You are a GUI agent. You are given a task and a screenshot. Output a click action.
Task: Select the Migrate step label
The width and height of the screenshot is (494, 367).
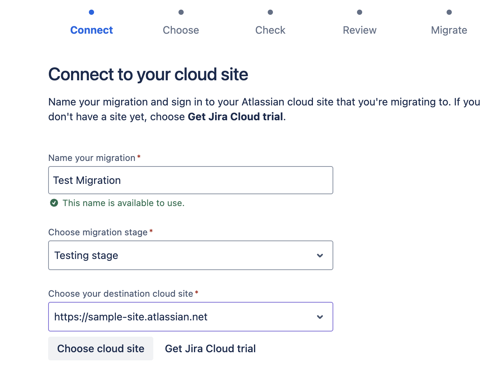tap(449, 30)
